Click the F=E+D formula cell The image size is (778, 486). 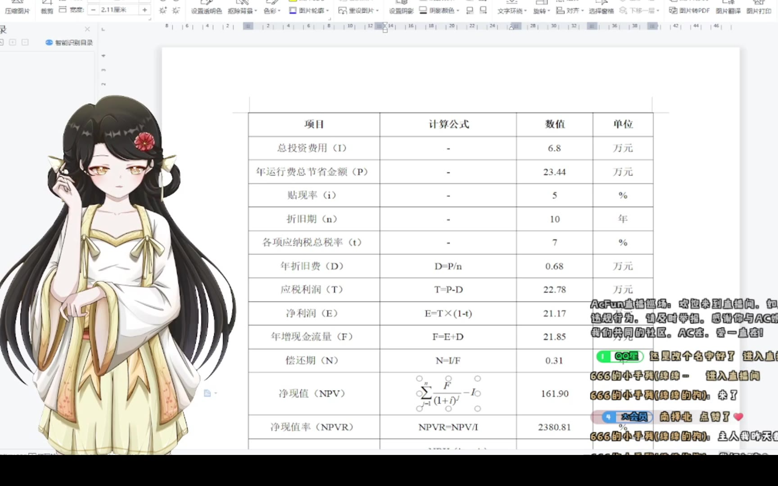448,337
